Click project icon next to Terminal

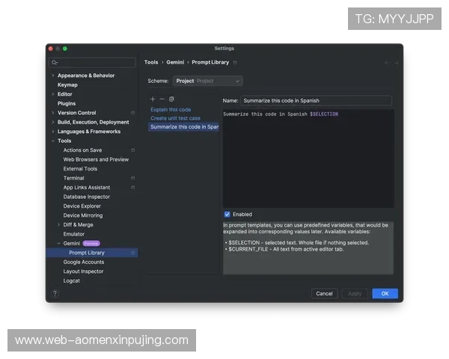[132, 178]
